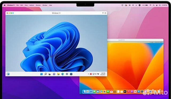The image size is (171, 99).
Task: Open the Devices menu
Action: coord(38,5)
